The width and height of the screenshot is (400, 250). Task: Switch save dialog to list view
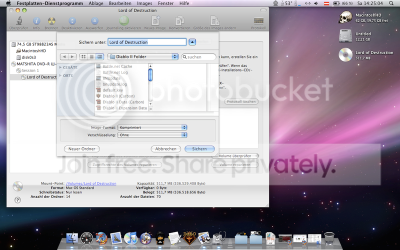[91, 56]
